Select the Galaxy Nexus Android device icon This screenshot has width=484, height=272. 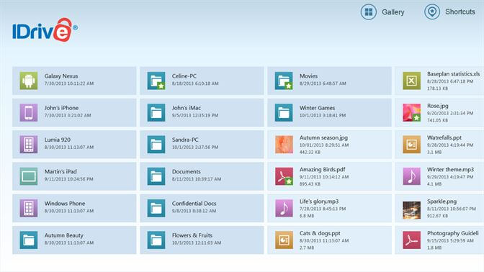(29, 81)
